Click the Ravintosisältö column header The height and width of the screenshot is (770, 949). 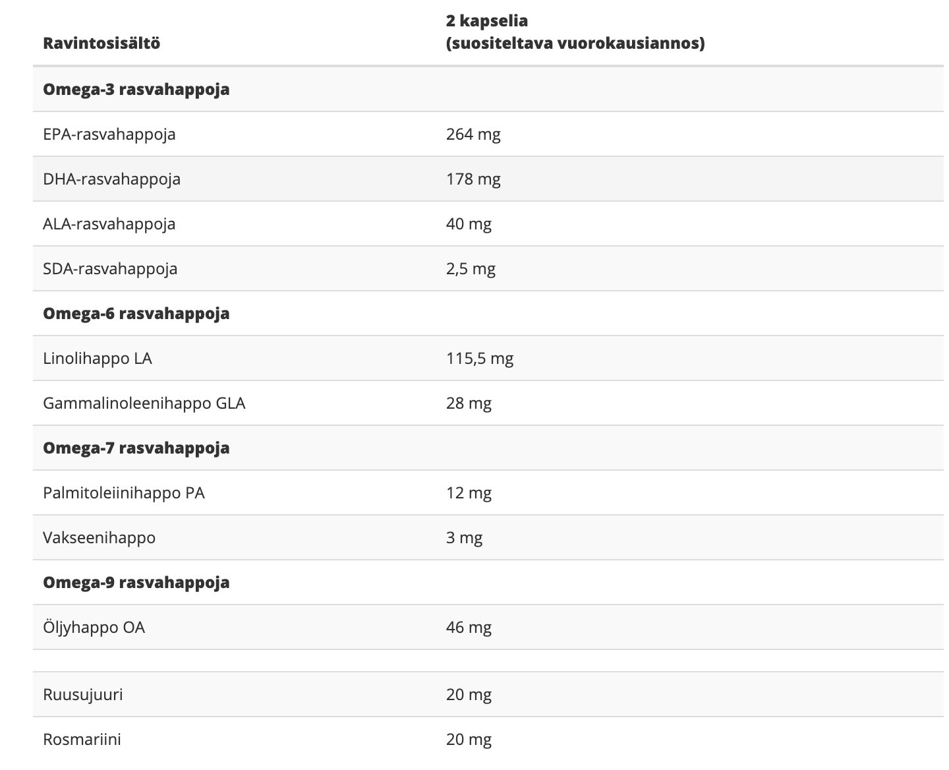pyautogui.click(x=101, y=44)
